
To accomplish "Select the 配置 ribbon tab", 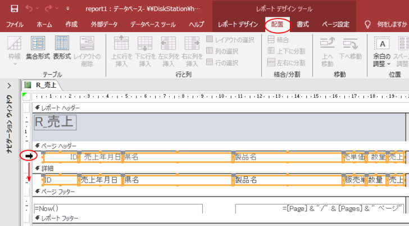I will 278,25.
